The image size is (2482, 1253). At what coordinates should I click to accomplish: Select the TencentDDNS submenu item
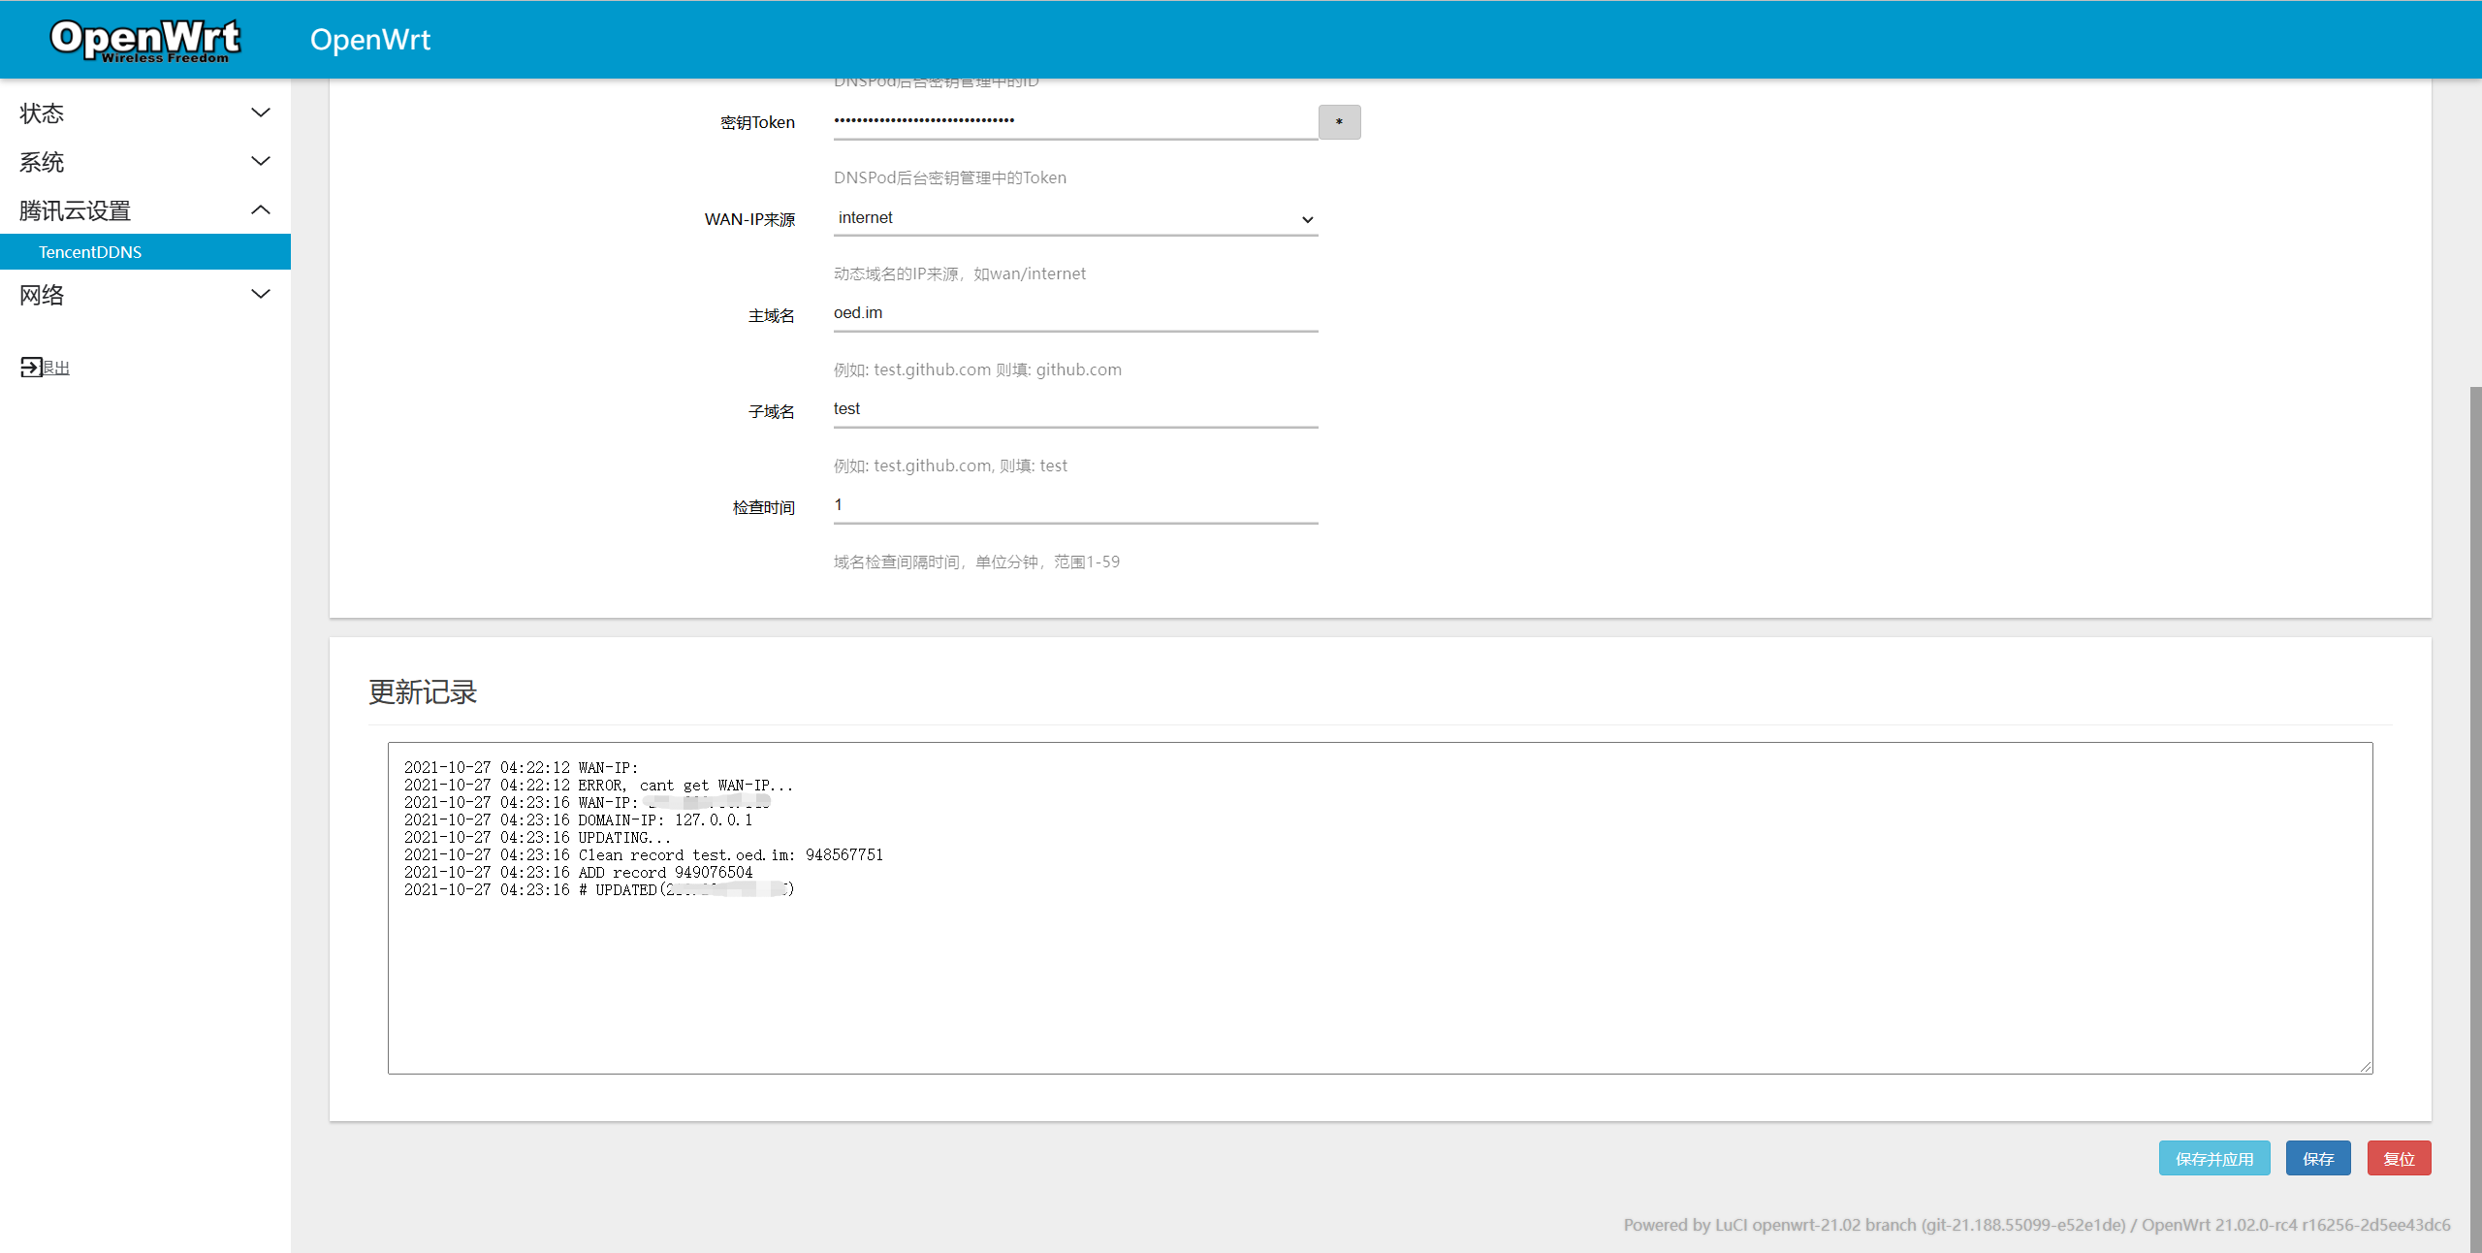[145, 252]
